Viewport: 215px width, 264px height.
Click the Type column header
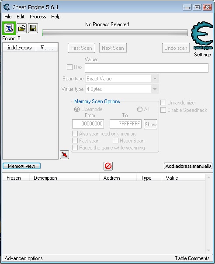[x=149, y=178]
